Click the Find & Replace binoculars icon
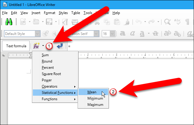Image resolution: width=194 pixels, height=125 pixels. click(9, 22)
